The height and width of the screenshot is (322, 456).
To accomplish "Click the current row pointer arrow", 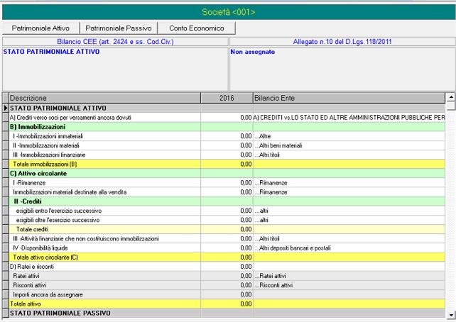I will pyautogui.click(x=5, y=107).
